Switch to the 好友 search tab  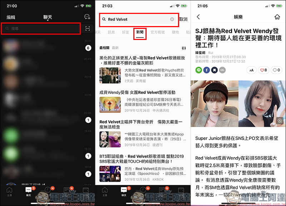click(125, 32)
